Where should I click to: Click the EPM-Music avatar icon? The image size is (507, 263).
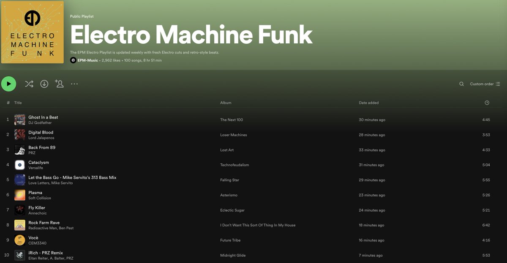pyautogui.click(x=73, y=60)
